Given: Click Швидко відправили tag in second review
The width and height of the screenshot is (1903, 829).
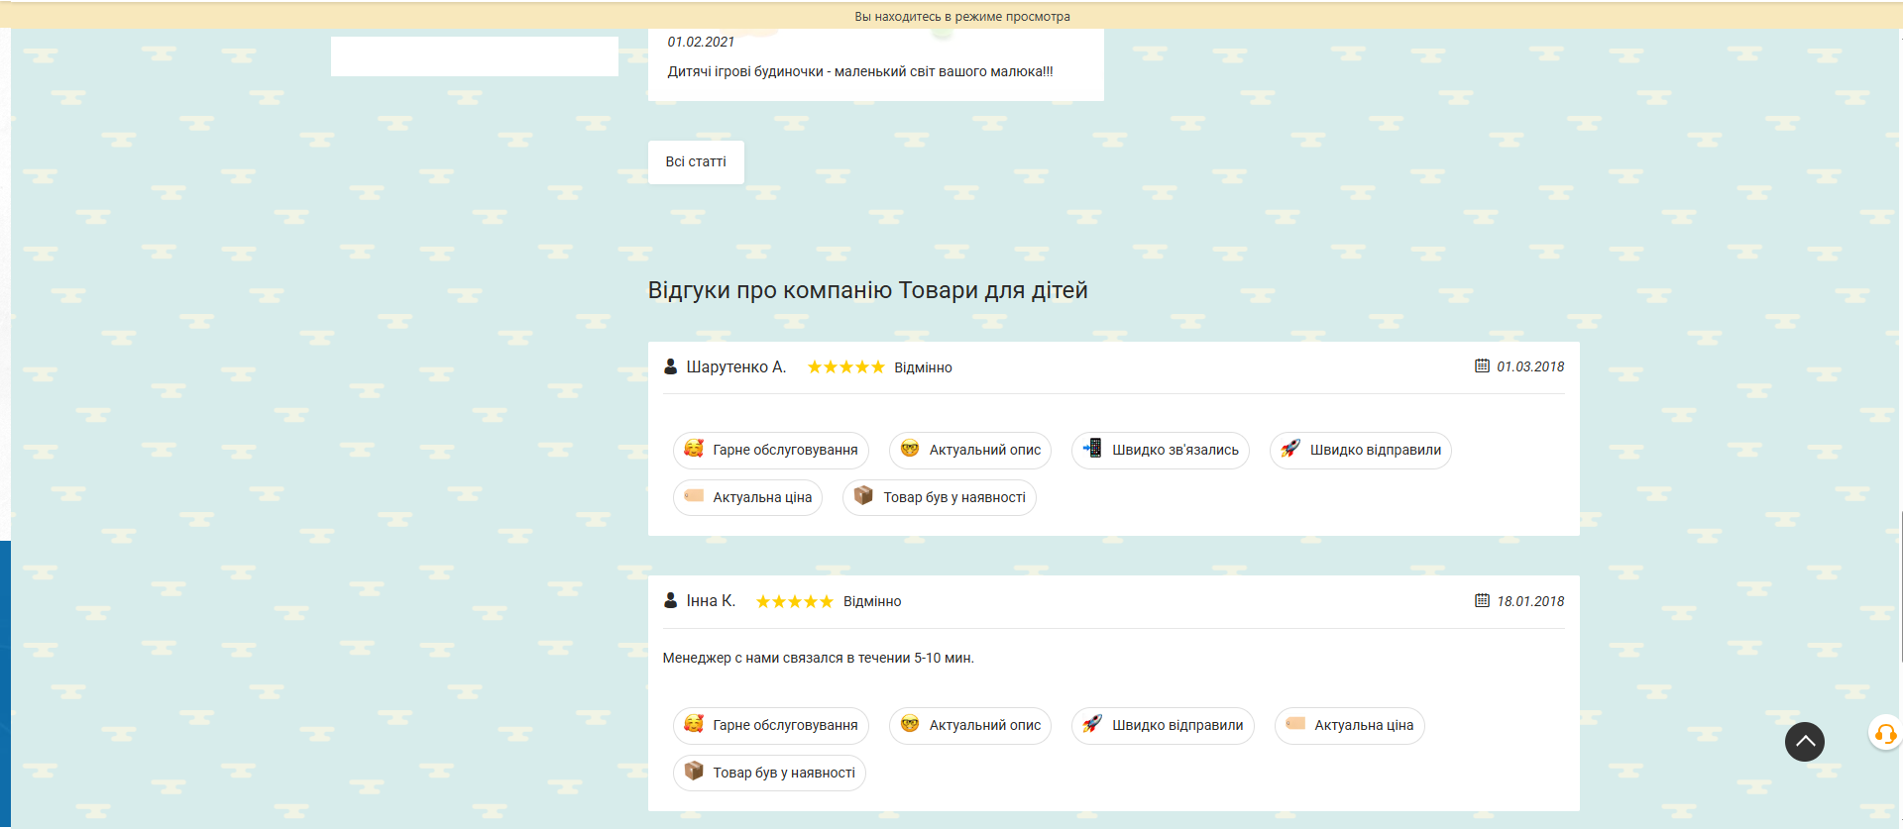Looking at the screenshot, I should click(x=1163, y=725).
